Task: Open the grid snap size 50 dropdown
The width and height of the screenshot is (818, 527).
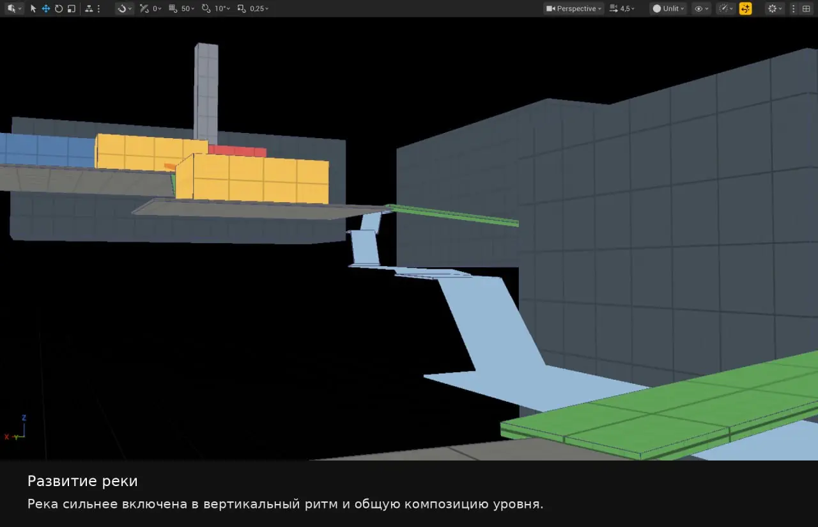Action: tap(188, 8)
